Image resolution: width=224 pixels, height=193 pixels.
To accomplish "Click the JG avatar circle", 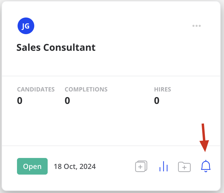I will pyautogui.click(x=26, y=26).
